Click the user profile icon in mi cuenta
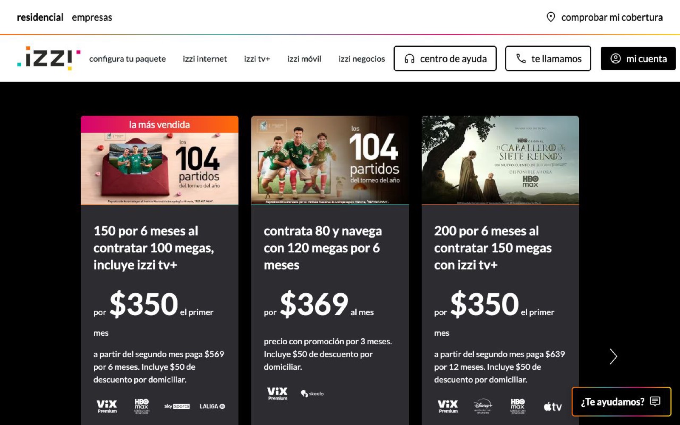This screenshot has height=425, width=680. (615, 59)
